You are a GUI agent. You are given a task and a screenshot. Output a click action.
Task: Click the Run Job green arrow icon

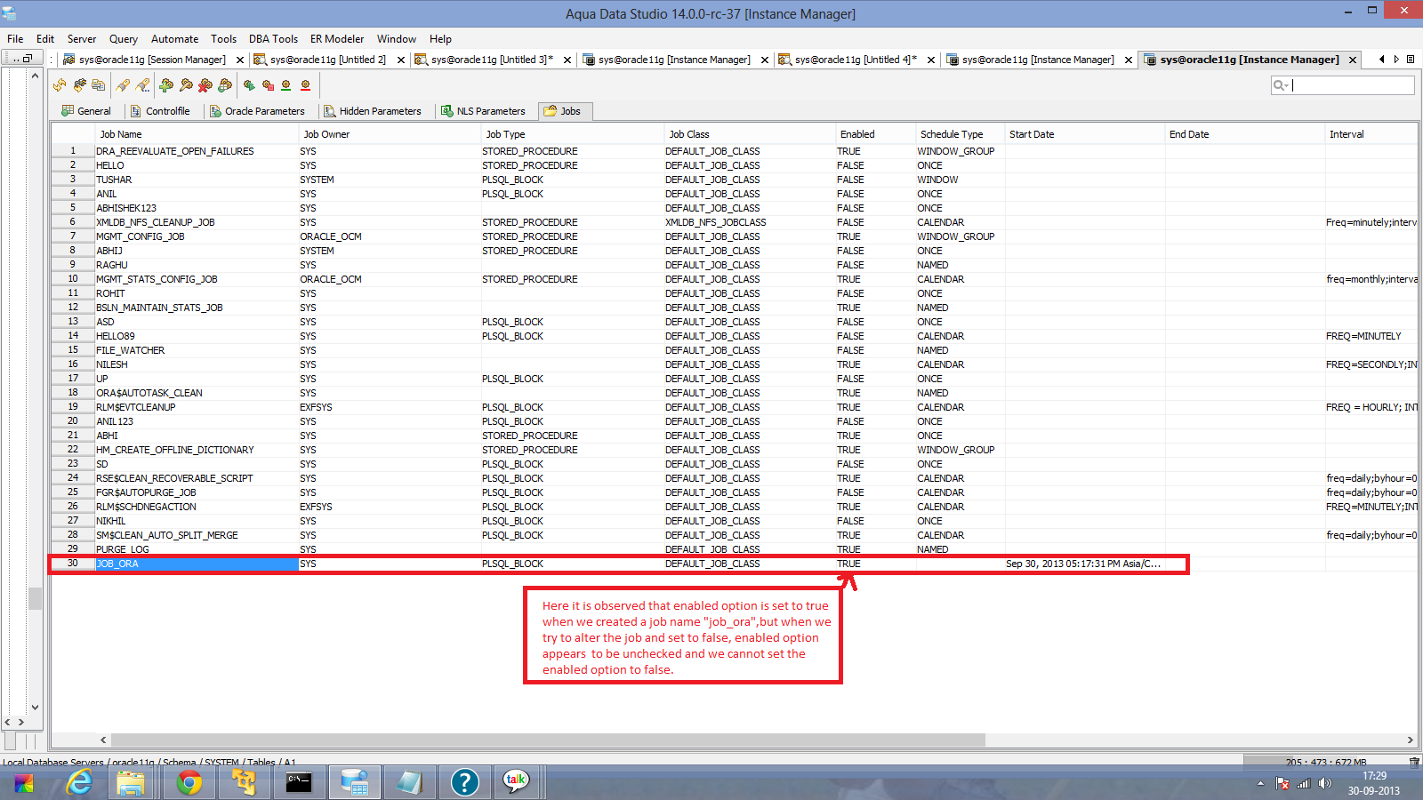(249, 85)
